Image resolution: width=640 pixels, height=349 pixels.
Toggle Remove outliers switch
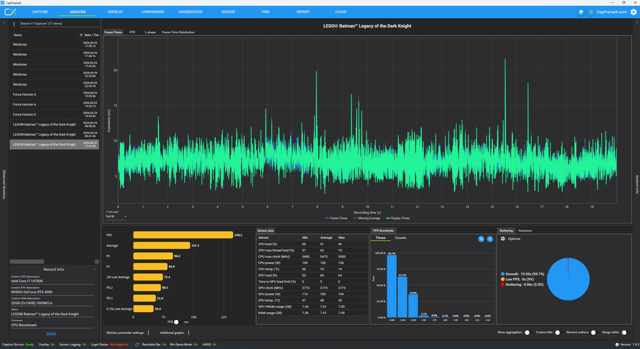pyautogui.click(x=595, y=332)
